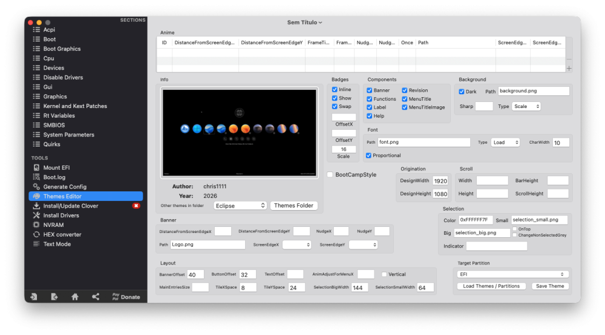This screenshot has width=605, height=335.
Task: Open the Mount EFI tool icon
Action: click(36, 168)
